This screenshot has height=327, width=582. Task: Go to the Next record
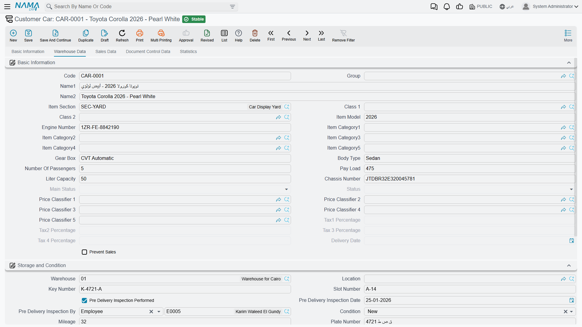307,35
